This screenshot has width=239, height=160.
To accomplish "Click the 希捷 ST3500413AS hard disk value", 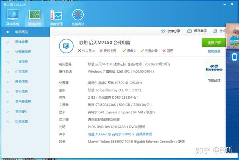I will tap(120, 105).
